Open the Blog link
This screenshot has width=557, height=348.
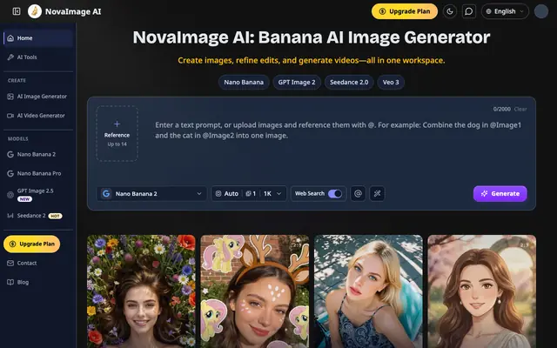(38, 282)
